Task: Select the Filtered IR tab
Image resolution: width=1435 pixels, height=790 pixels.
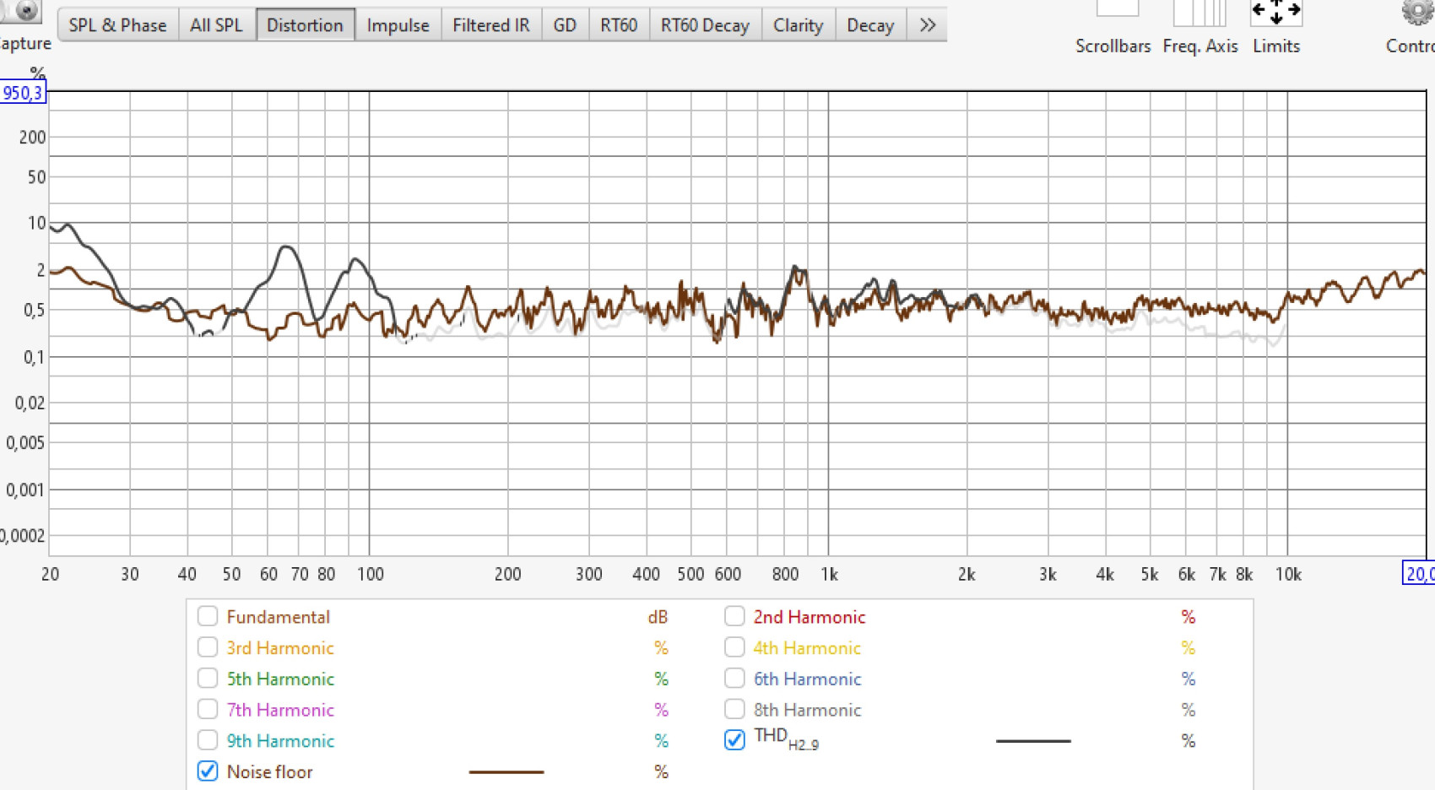Action: [490, 25]
